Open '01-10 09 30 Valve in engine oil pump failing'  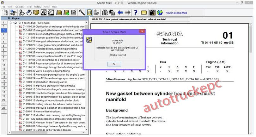pos(46,71)
